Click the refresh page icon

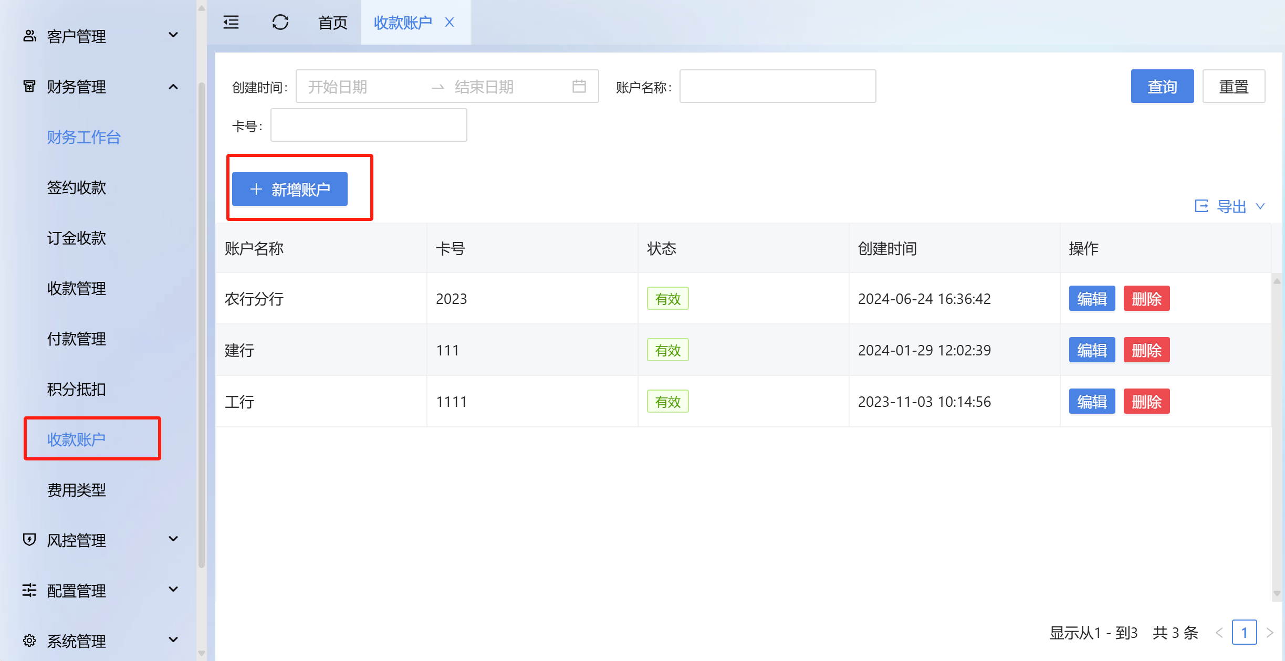[x=280, y=22]
